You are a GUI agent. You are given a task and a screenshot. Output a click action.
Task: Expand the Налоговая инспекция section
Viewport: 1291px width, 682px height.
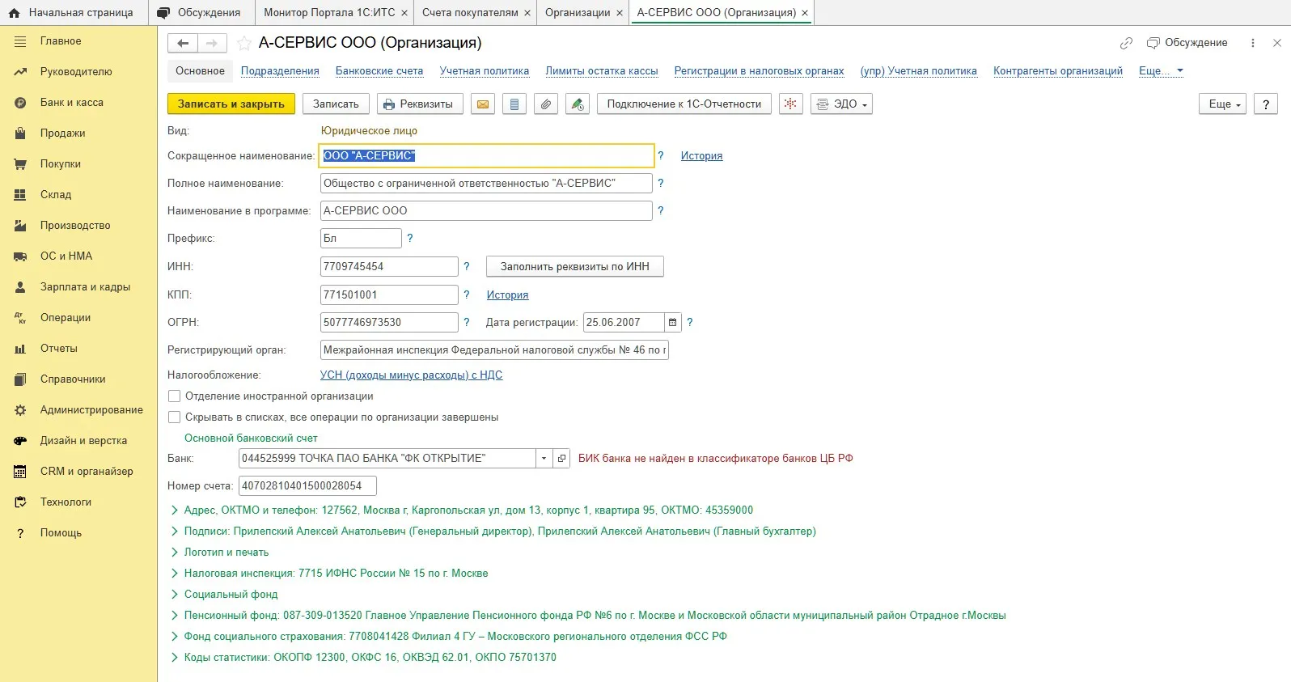174,574
